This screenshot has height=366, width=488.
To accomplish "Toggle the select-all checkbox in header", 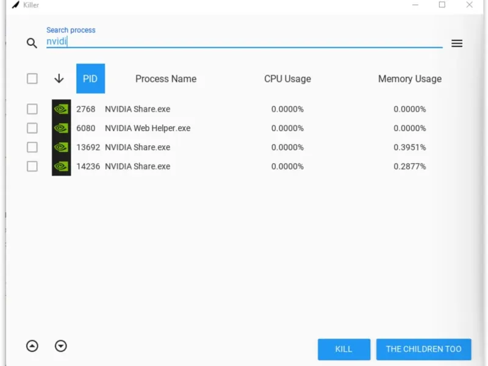I will (32, 79).
